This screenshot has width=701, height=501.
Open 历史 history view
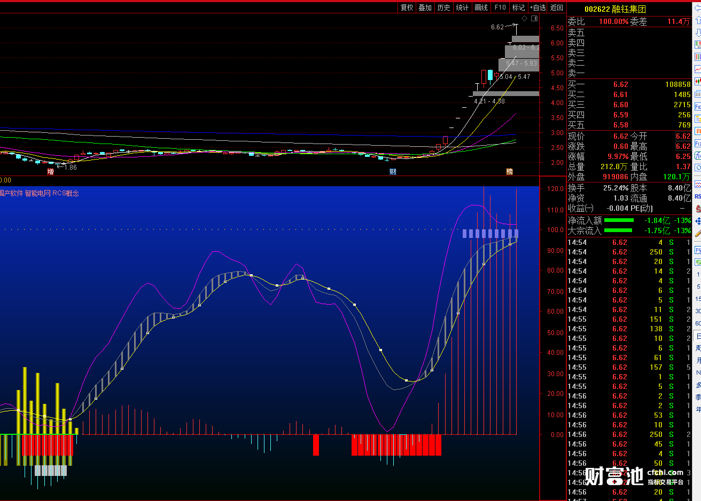pos(443,7)
